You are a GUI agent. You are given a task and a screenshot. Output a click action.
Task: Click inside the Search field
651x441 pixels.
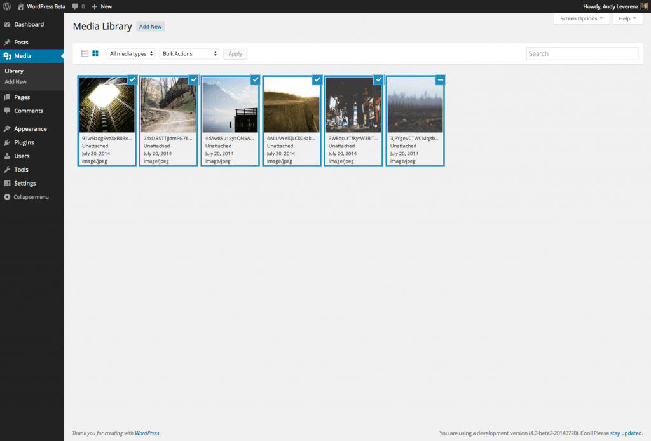[x=581, y=53]
